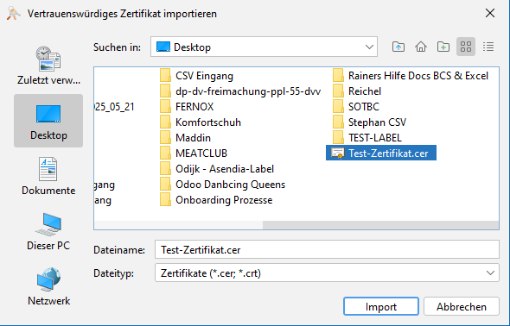This screenshot has height=326, width=510.
Task: Click the TEST-LABEL folder icon
Action: (338, 138)
